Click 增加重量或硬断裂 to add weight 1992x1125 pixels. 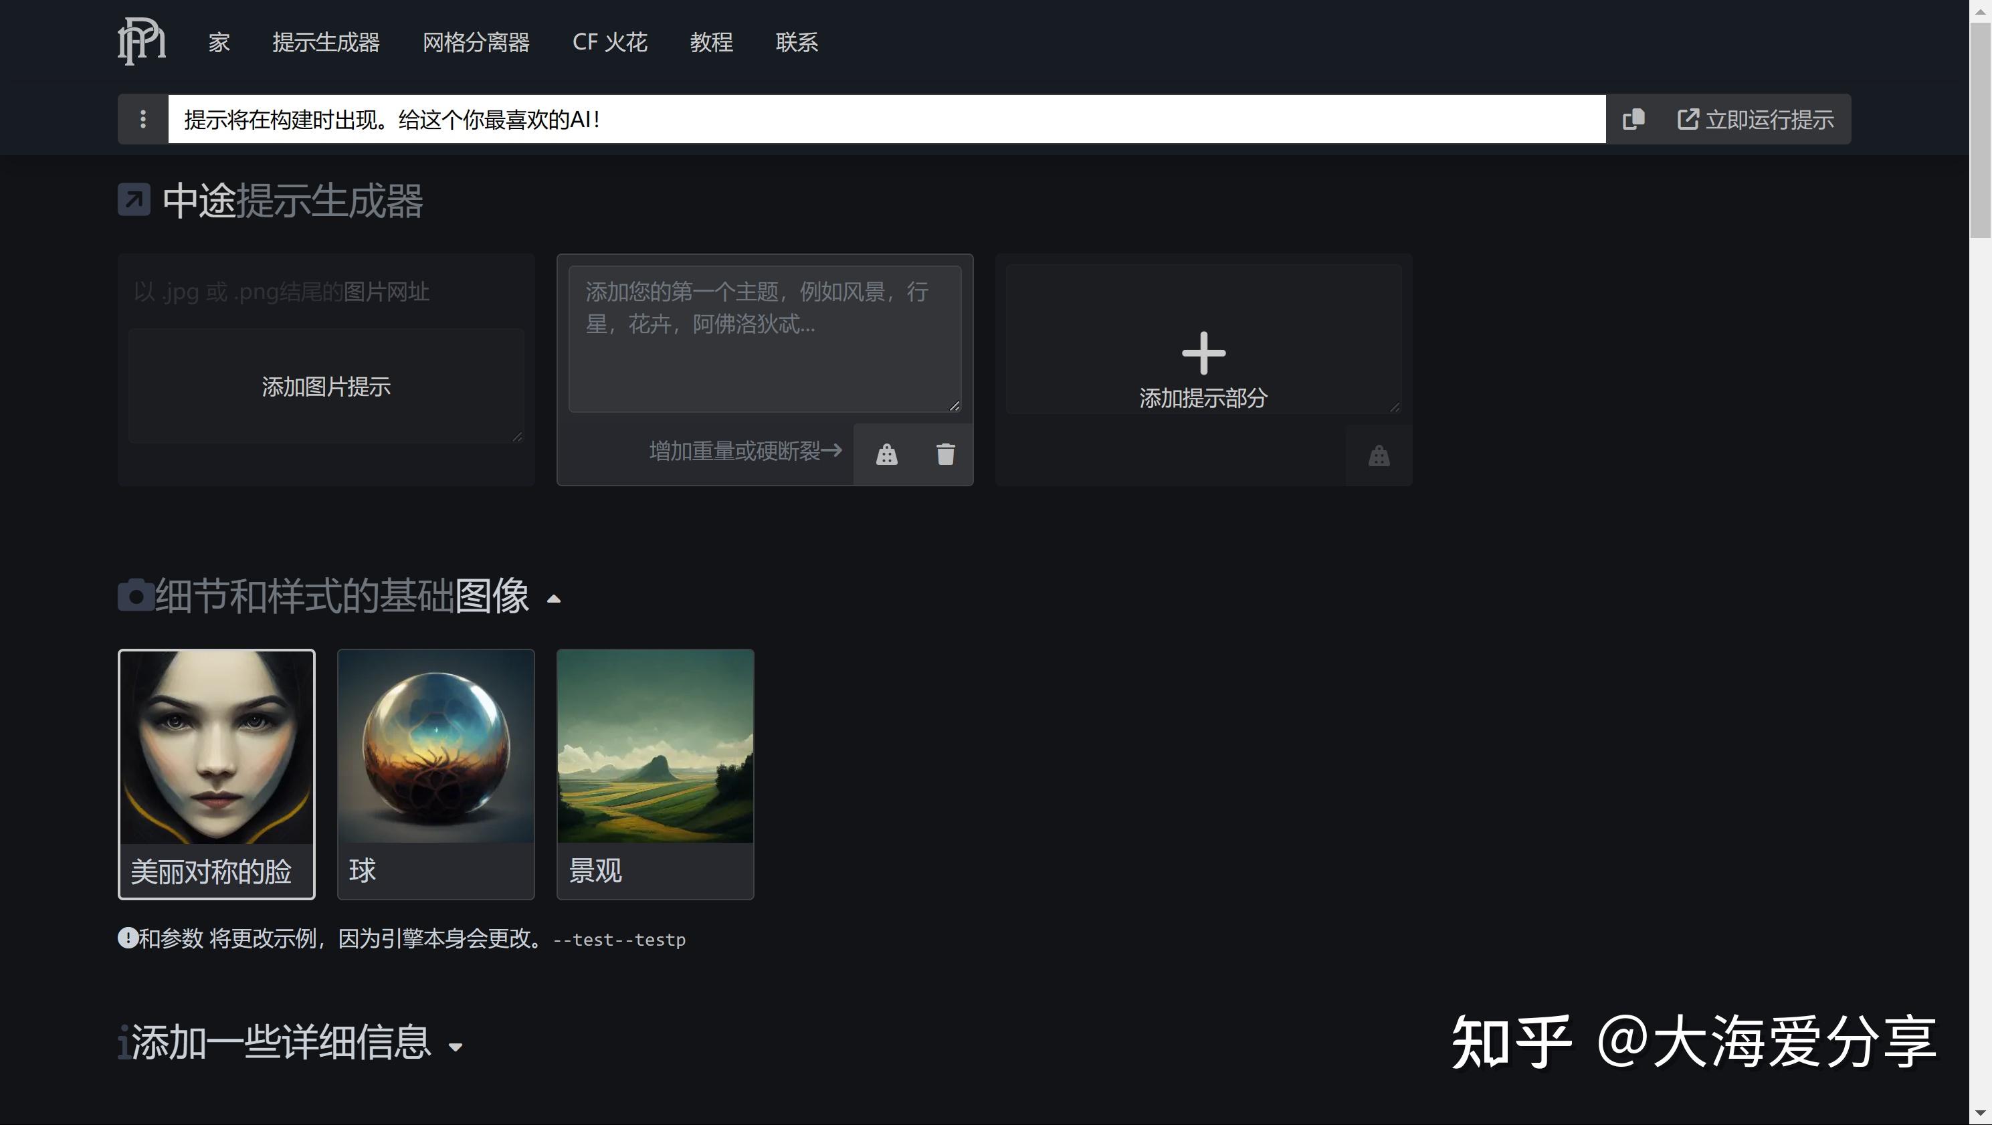click(744, 451)
